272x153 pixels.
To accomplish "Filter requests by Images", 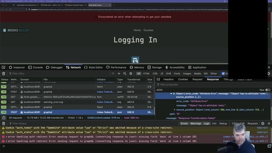I will pos(187,74).
